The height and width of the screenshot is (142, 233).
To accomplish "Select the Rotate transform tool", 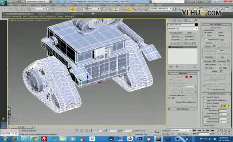I will (x=78, y=9).
